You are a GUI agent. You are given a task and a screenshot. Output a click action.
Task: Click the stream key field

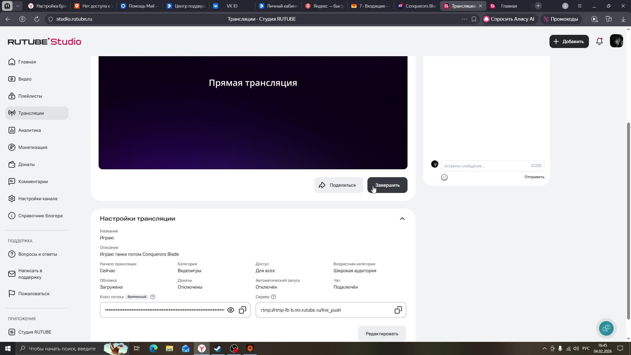coord(175,310)
